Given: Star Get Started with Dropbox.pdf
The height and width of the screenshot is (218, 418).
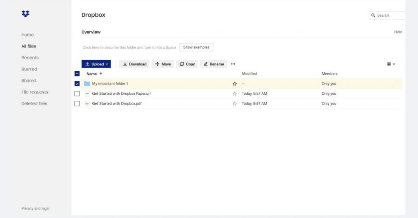Looking at the screenshot, I should pyautogui.click(x=235, y=104).
